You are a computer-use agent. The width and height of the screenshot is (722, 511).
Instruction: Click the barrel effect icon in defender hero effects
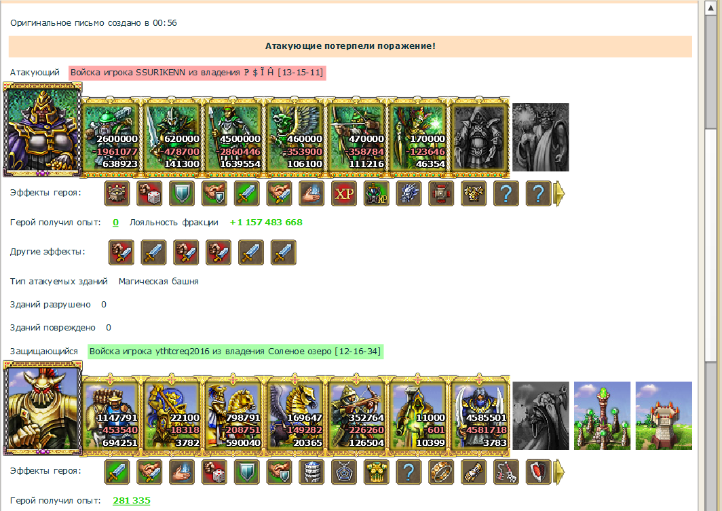pos(311,472)
